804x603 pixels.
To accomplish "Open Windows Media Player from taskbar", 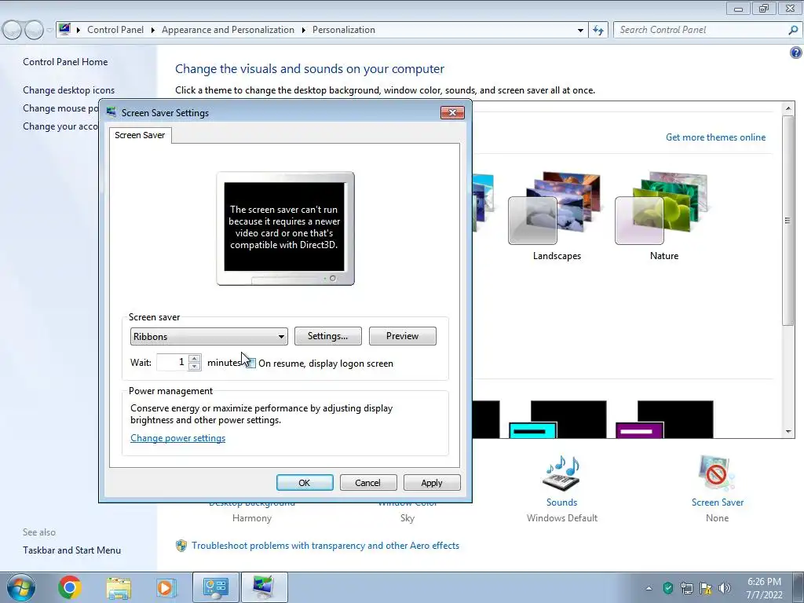I will (x=166, y=587).
